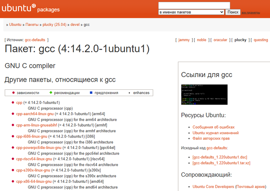Open the cpp-arm-linux-gnueabihf package link

(37, 125)
